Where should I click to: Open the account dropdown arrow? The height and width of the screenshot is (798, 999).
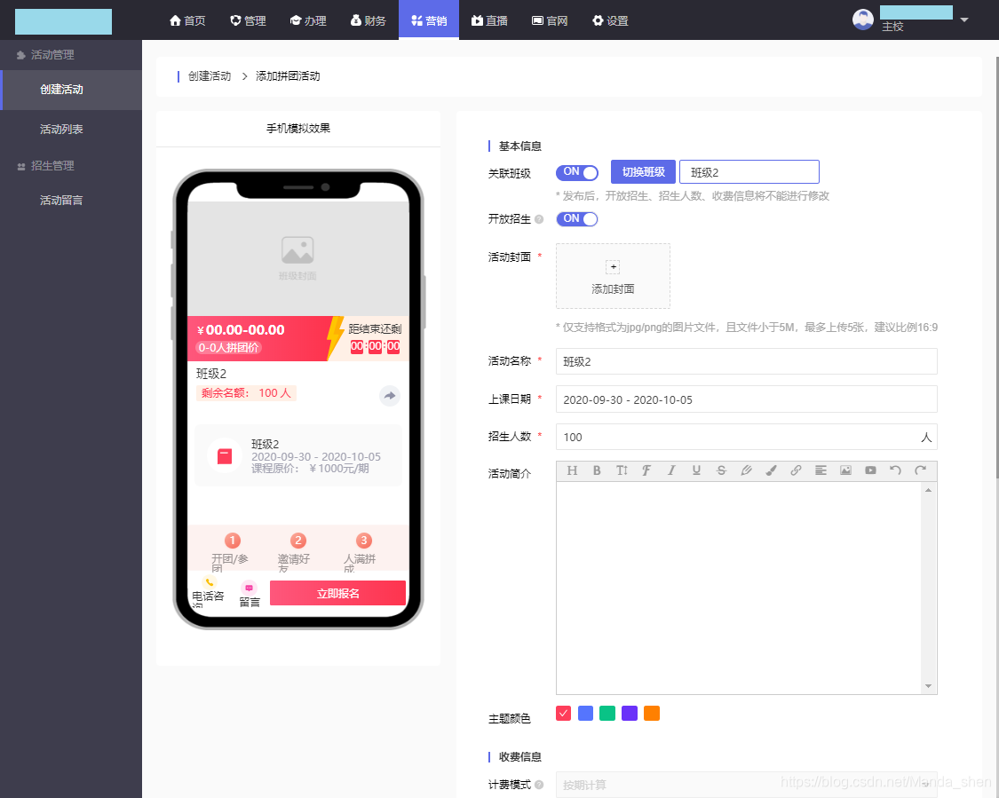click(x=964, y=20)
